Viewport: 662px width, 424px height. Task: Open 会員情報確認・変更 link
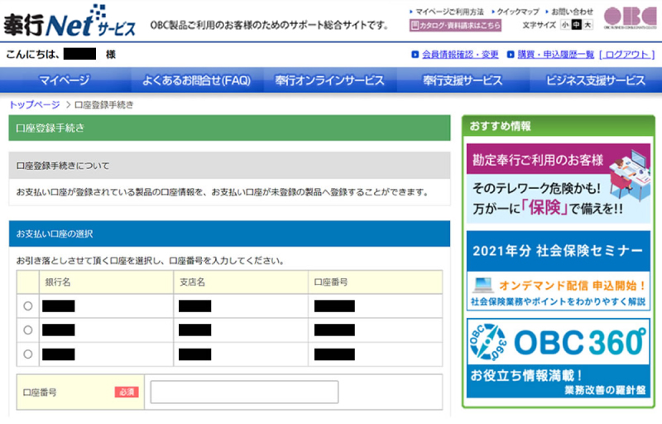pos(460,55)
